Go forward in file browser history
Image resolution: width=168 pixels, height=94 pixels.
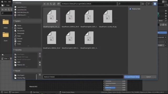point(48,4)
